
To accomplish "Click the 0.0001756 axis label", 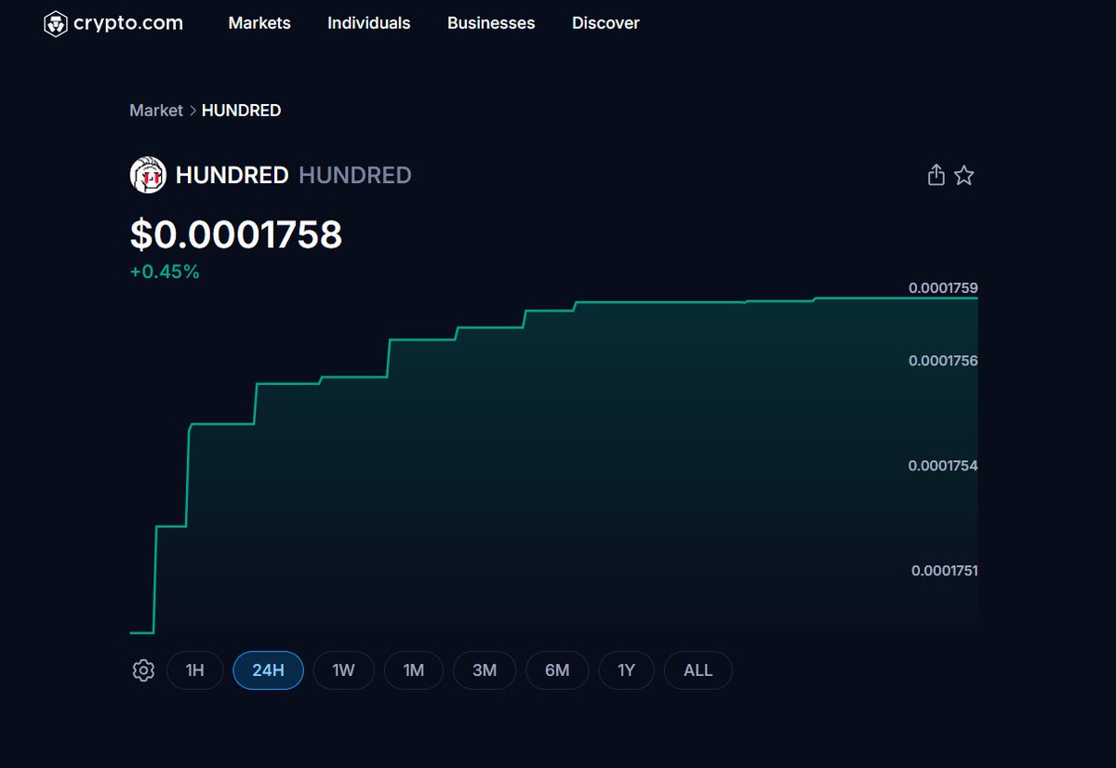I will (943, 361).
